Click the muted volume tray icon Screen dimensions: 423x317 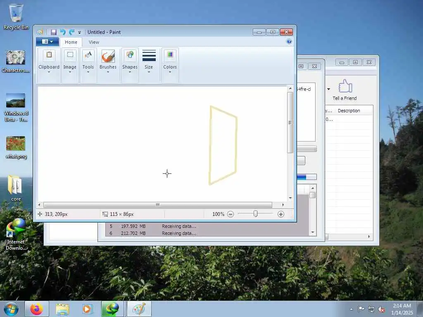[381, 309]
